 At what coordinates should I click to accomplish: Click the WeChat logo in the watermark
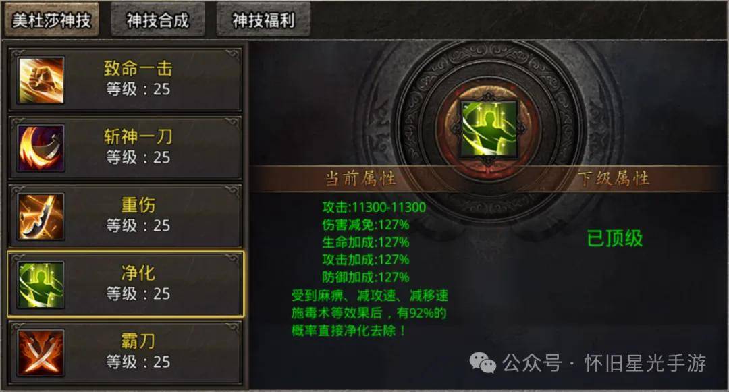click(x=483, y=362)
